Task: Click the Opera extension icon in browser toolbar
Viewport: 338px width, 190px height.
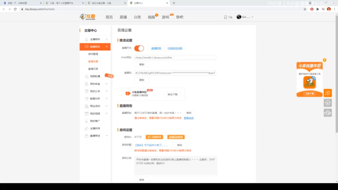Action: (x=312, y=9)
